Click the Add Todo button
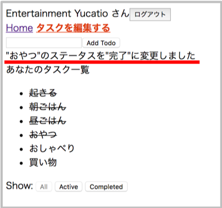This screenshot has height=208, width=222. (101, 43)
